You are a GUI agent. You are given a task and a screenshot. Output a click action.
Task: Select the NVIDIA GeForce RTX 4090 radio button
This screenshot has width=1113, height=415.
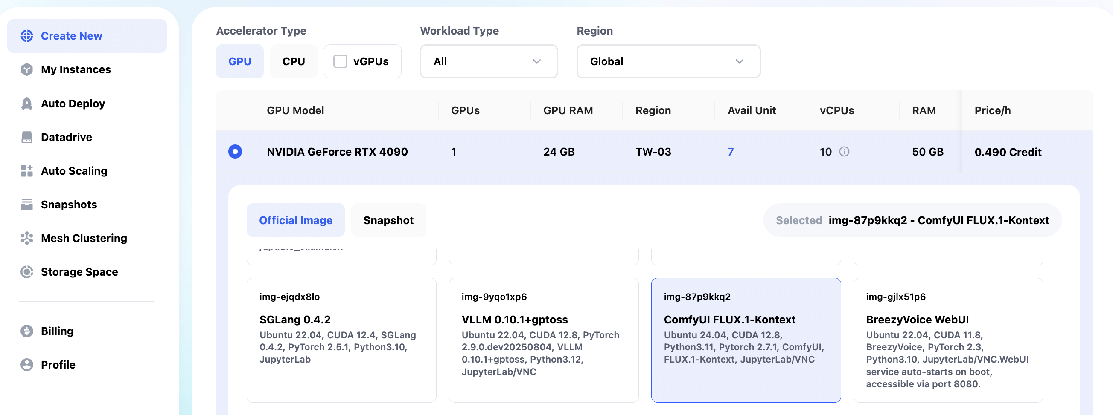[235, 152]
